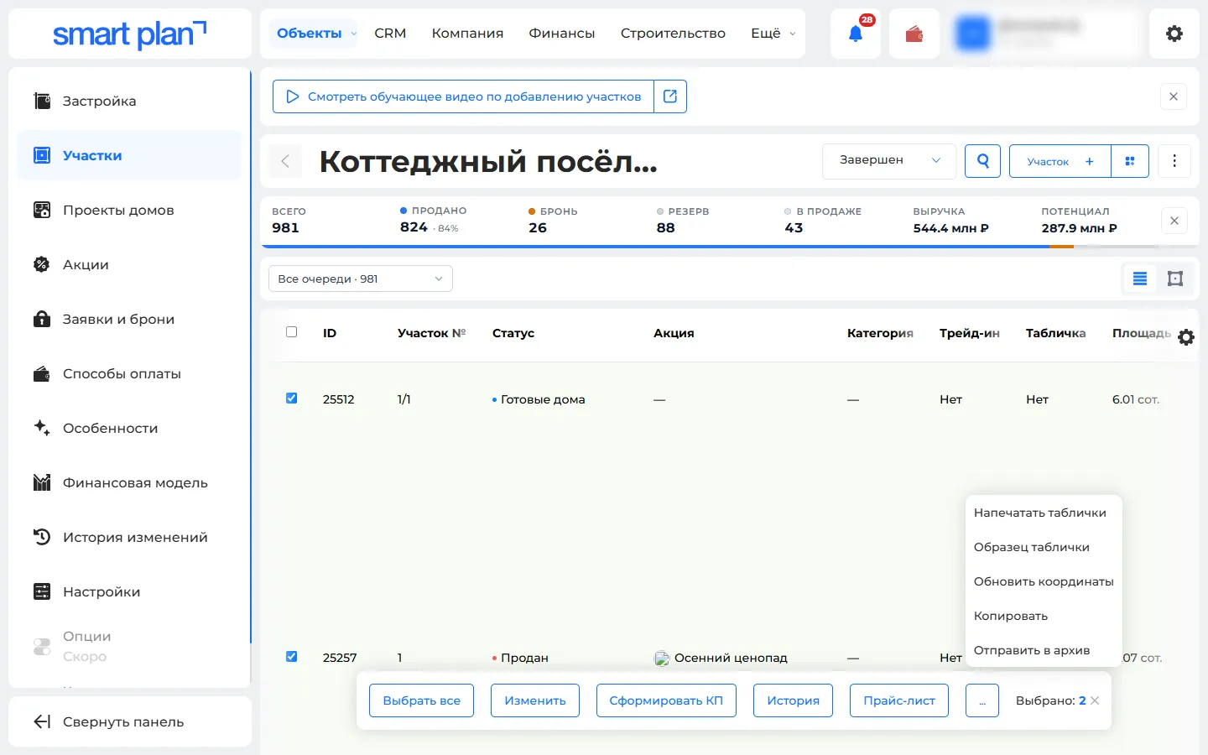Open Проекты домов section
This screenshot has height=755, width=1208.
[x=129, y=210]
